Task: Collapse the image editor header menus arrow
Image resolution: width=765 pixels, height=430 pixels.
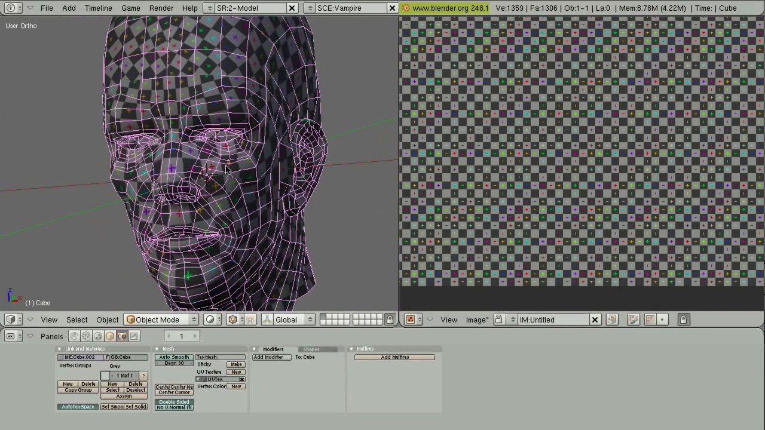Action: pyautogui.click(x=430, y=320)
